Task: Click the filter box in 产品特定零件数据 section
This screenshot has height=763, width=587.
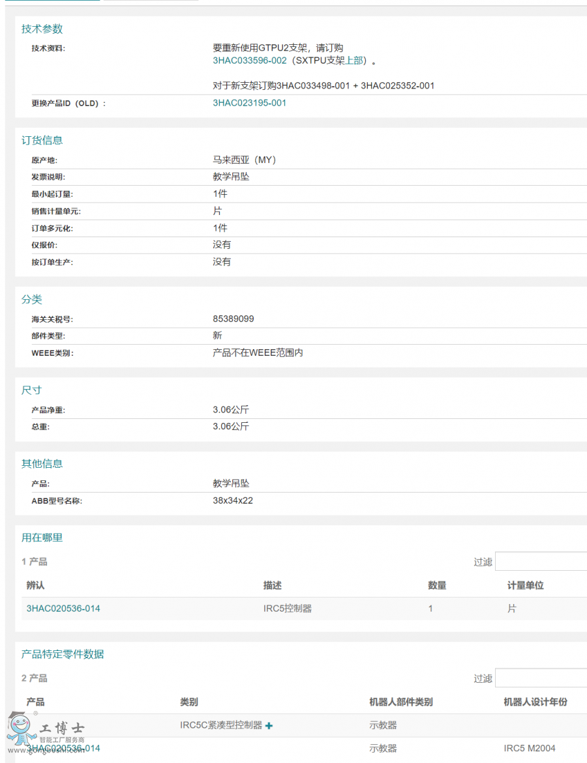Action: coord(541,678)
